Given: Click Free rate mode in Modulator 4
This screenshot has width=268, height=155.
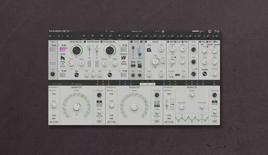Looking at the screenshot, I should [54, 94].
